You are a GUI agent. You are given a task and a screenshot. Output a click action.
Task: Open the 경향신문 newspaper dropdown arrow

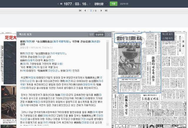(106, 4)
